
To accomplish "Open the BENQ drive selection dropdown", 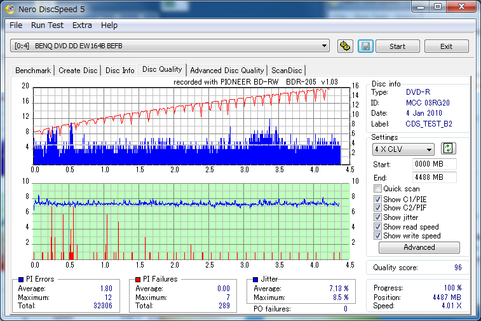I will click(x=170, y=46).
